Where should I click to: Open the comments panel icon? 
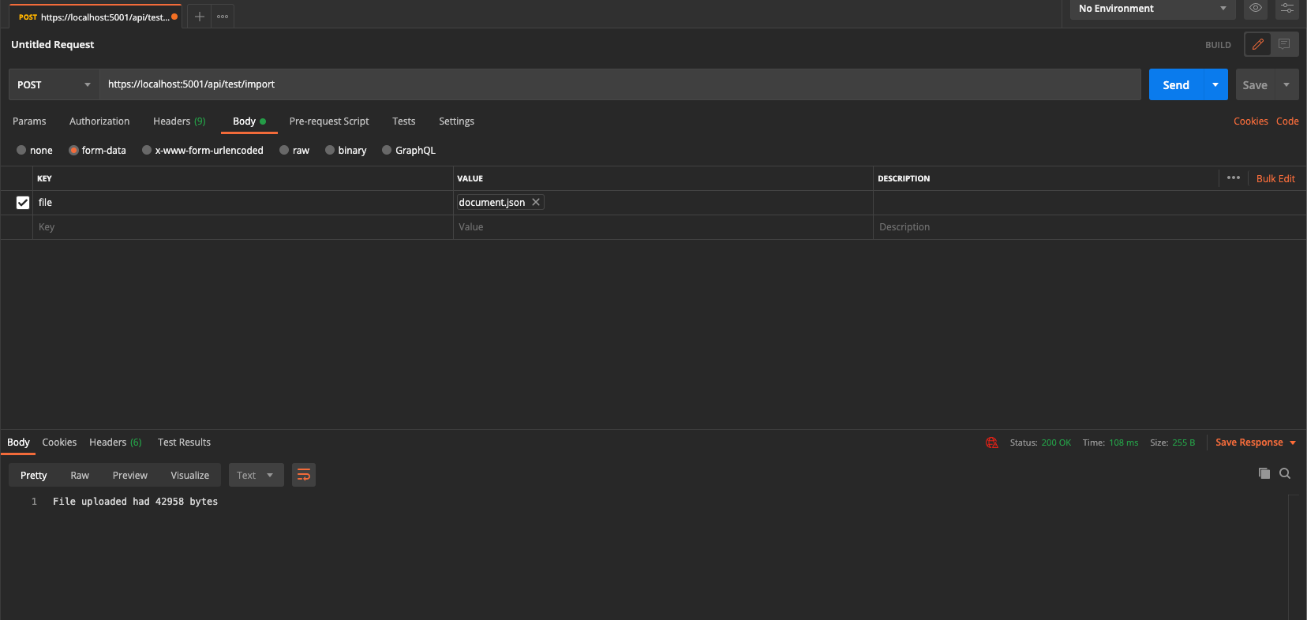click(x=1284, y=44)
